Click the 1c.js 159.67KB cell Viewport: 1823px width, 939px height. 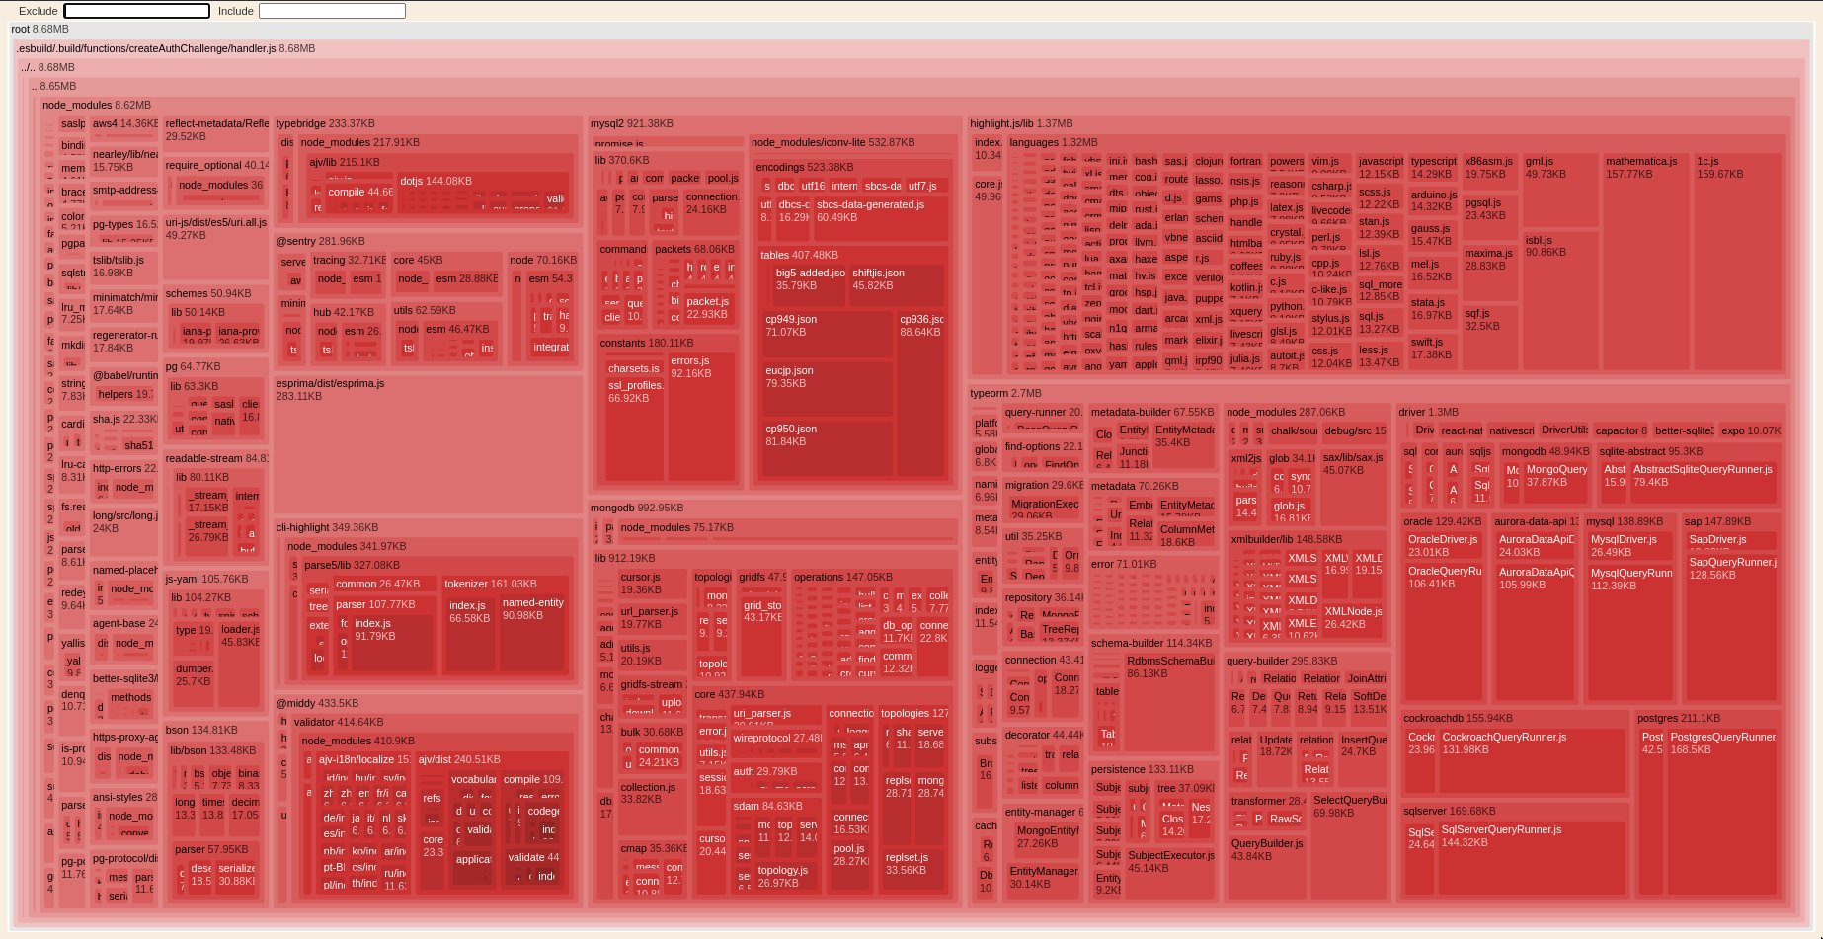(x=1737, y=262)
